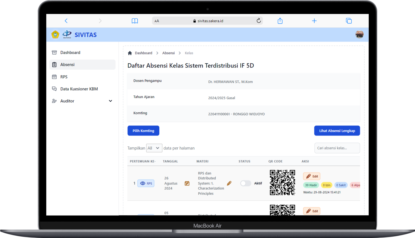The width and height of the screenshot is (415, 238).
Task: Click the AA reader text-size control
Action: click(x=157, y=21)
